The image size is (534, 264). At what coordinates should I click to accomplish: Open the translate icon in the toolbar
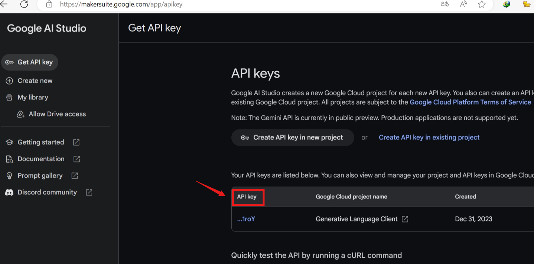tap(445, 4)
